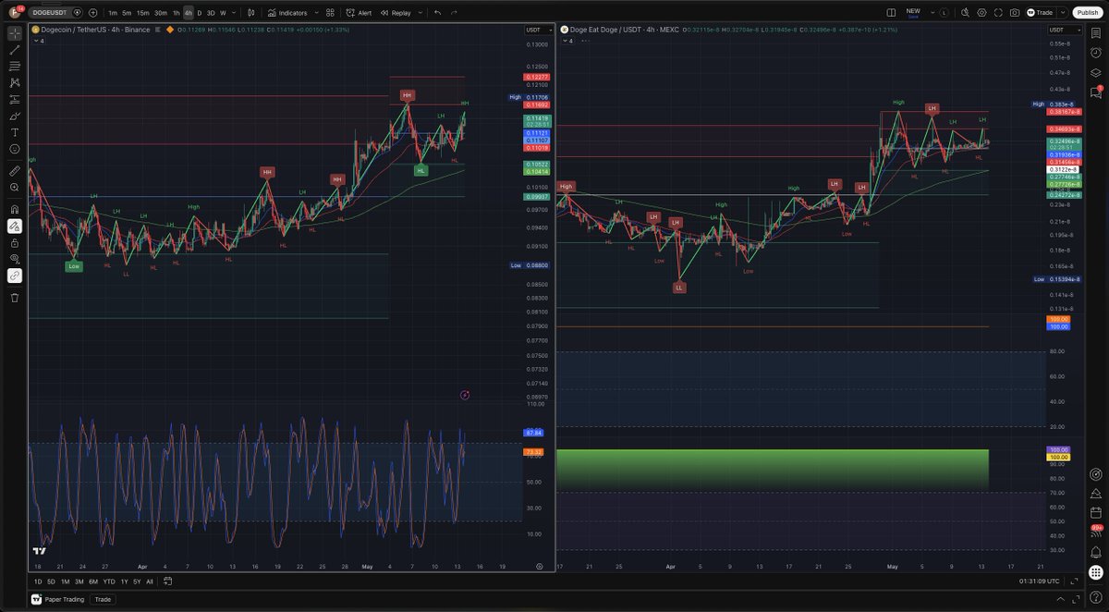Open the chart layout setup selector
1109x612 pixels.
891,13
